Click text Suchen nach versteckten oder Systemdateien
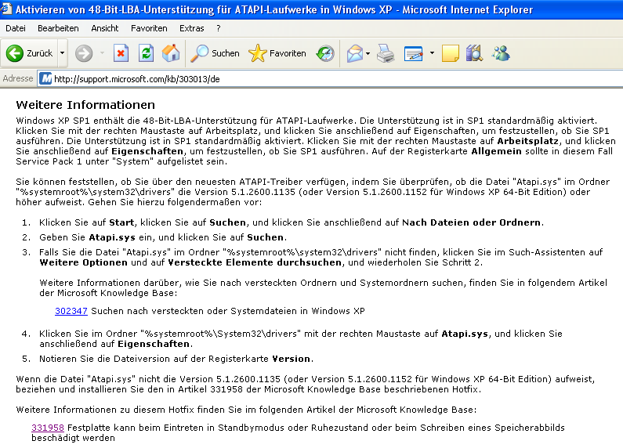Viewport: 623px width, 448px height. coord(194,311)
